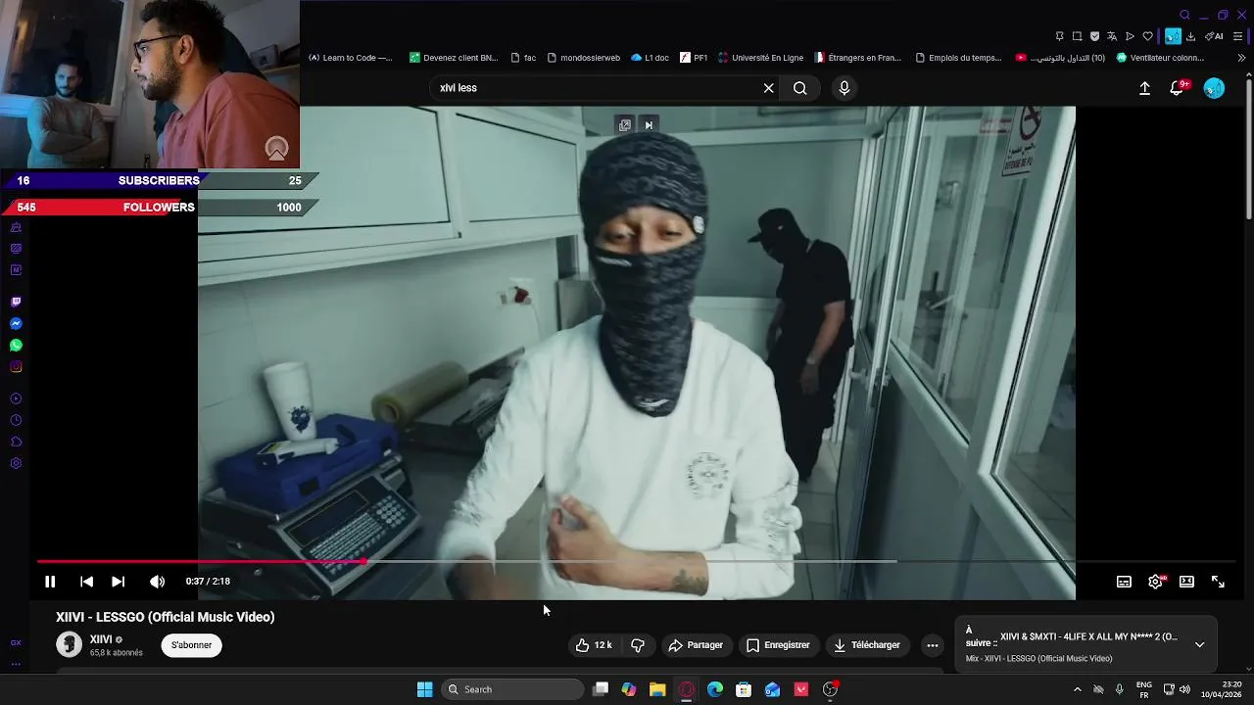Open the GX corner icon in sidebar
This screenshot has width=1254, height=705.
(16, 643)
